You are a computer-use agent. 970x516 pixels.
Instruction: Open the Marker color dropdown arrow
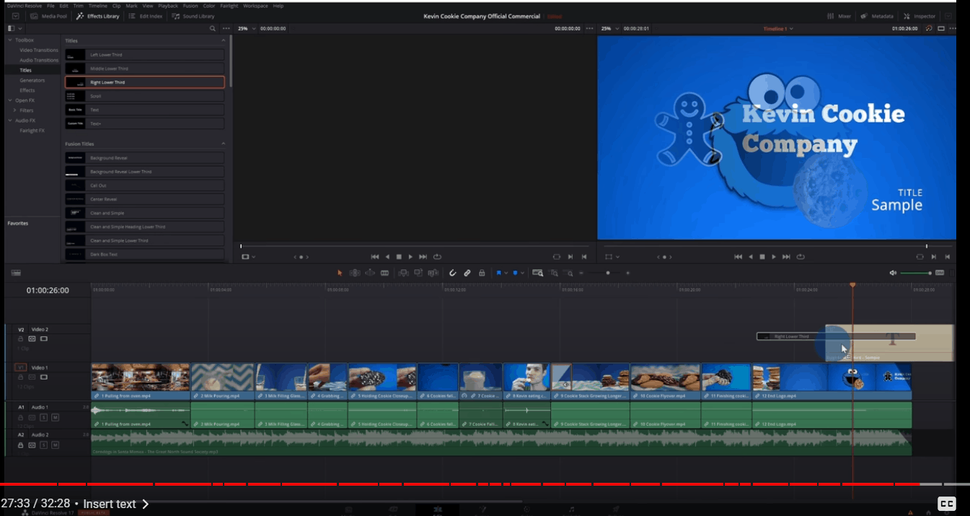pos(523,273)
